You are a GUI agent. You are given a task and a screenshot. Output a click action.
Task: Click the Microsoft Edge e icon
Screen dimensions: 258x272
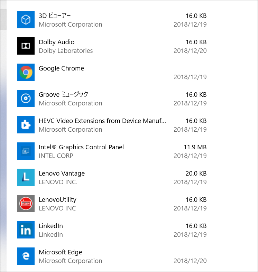[x=26, y=256]
